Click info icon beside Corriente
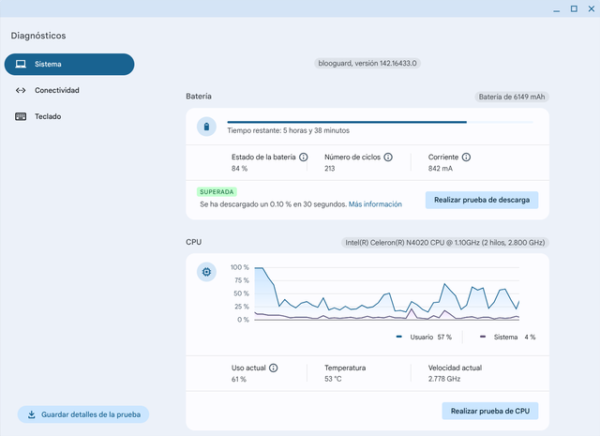 [x=466, y=158]
